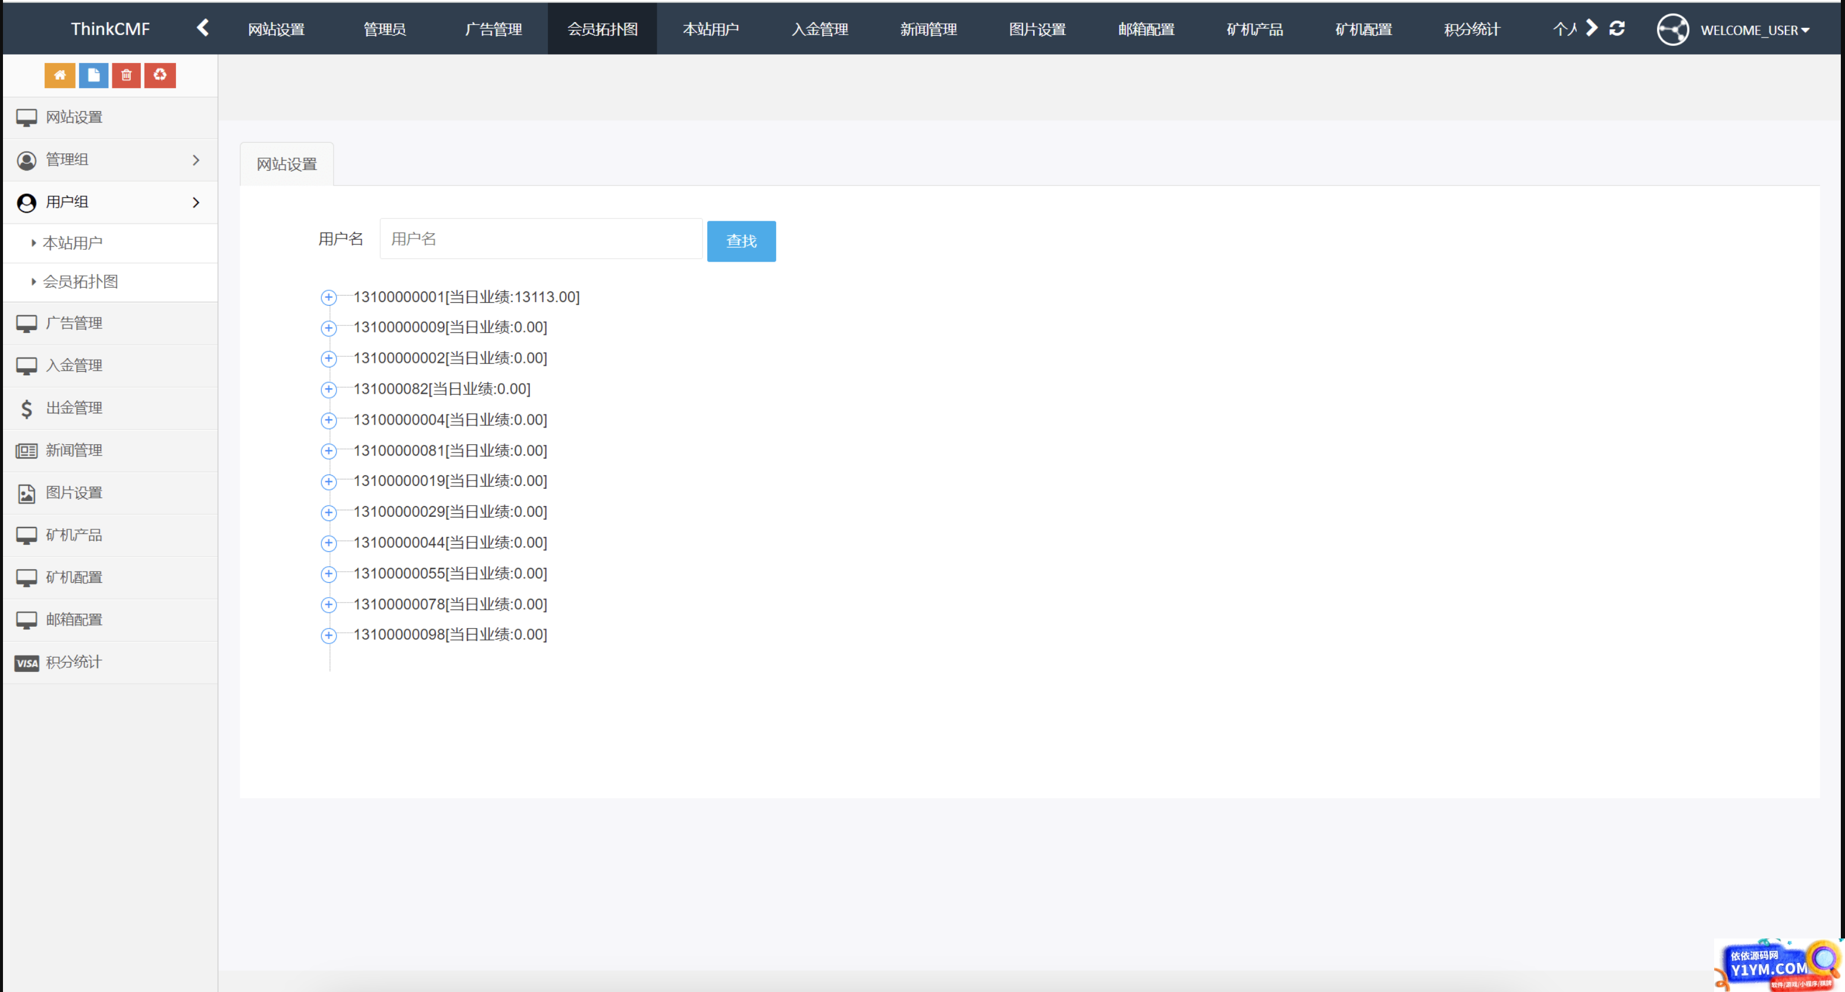1845x992 pixels.
Task: Toggle the 用户组 chevron in sidebar
Action: 196,203
